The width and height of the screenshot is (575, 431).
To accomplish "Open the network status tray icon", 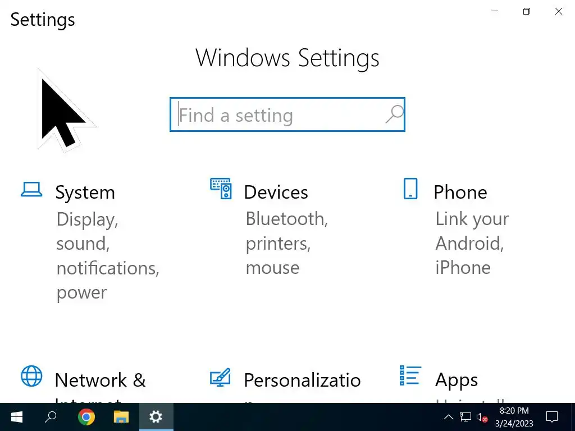I will (x=465, y=417).
